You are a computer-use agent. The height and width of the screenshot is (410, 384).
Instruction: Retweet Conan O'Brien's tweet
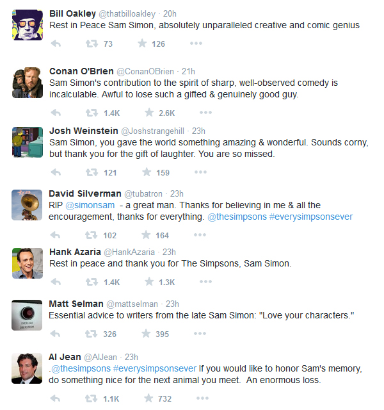click(x=92, y=113)
